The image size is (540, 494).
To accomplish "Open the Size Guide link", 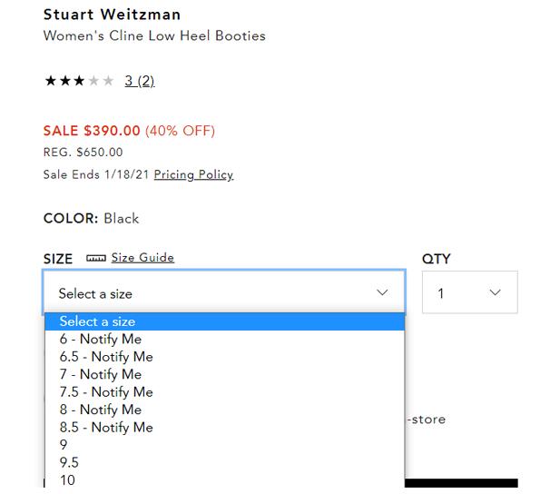I will (142, 258).
